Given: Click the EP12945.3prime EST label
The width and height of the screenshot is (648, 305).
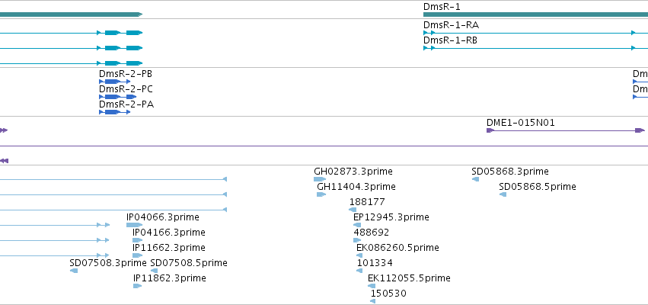Looking at the screenshot, I should click(391, 217).
